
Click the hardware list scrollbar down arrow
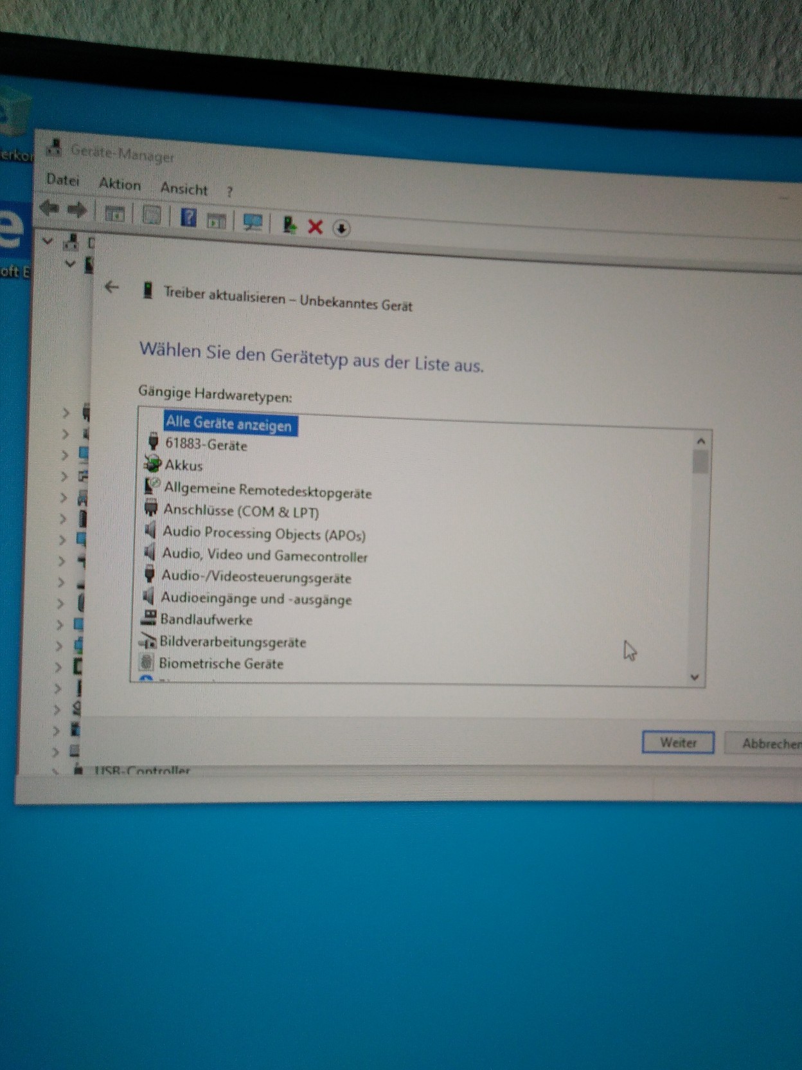point(694,677)
